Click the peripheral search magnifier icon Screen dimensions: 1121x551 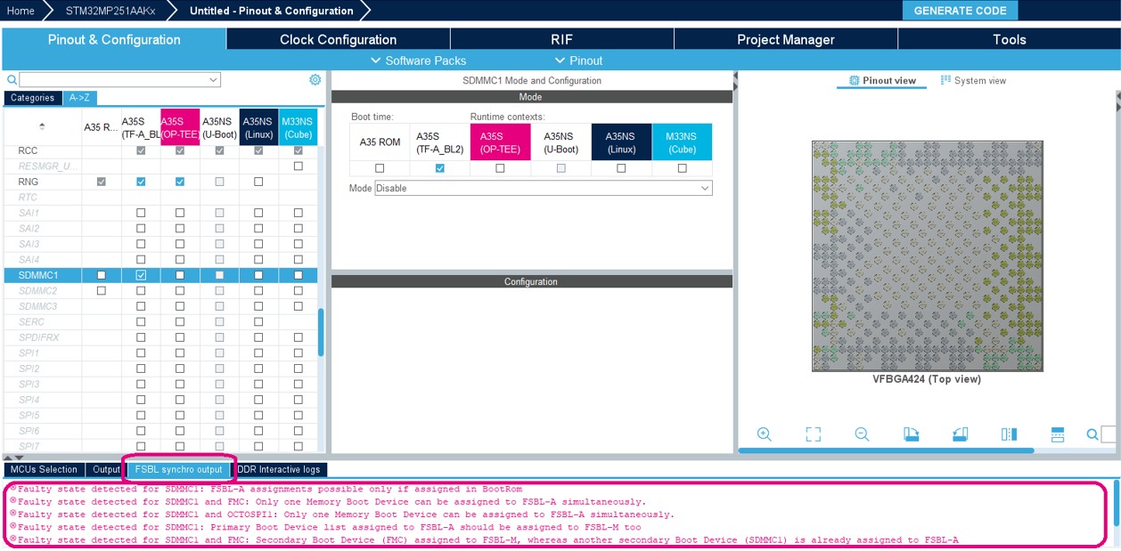12,80
